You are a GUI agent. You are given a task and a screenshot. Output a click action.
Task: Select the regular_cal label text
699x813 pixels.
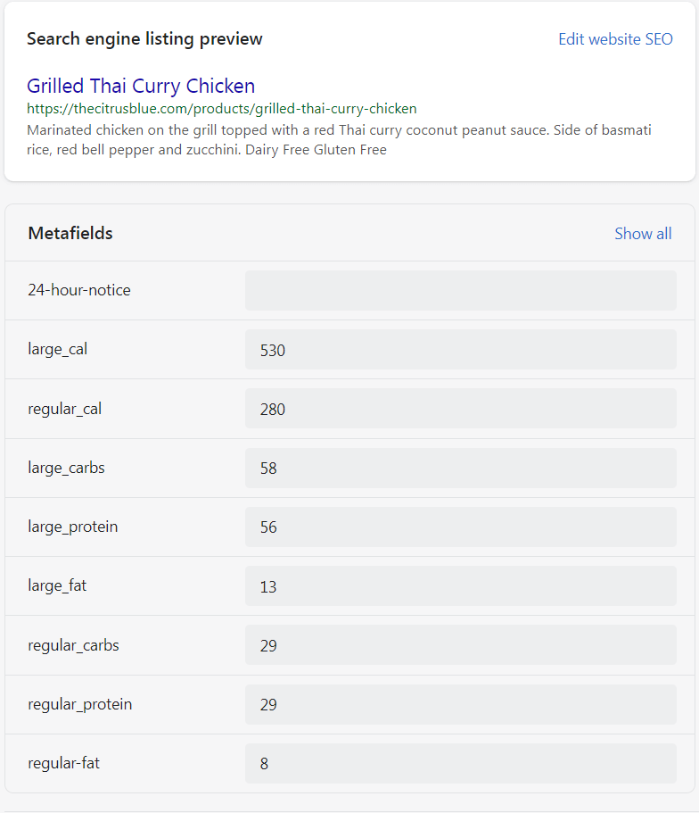pyautogui.click(x=64, y=409)
